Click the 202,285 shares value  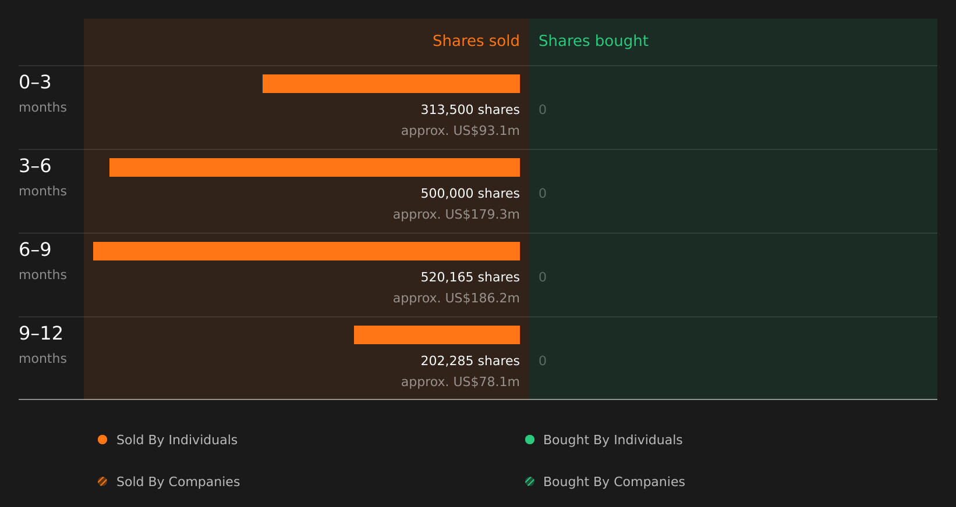[x=470, y=361]
